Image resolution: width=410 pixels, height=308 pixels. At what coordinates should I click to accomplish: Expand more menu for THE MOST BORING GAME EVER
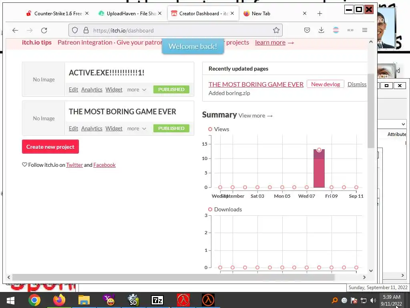pyautogui.click(x=137, y=129)
